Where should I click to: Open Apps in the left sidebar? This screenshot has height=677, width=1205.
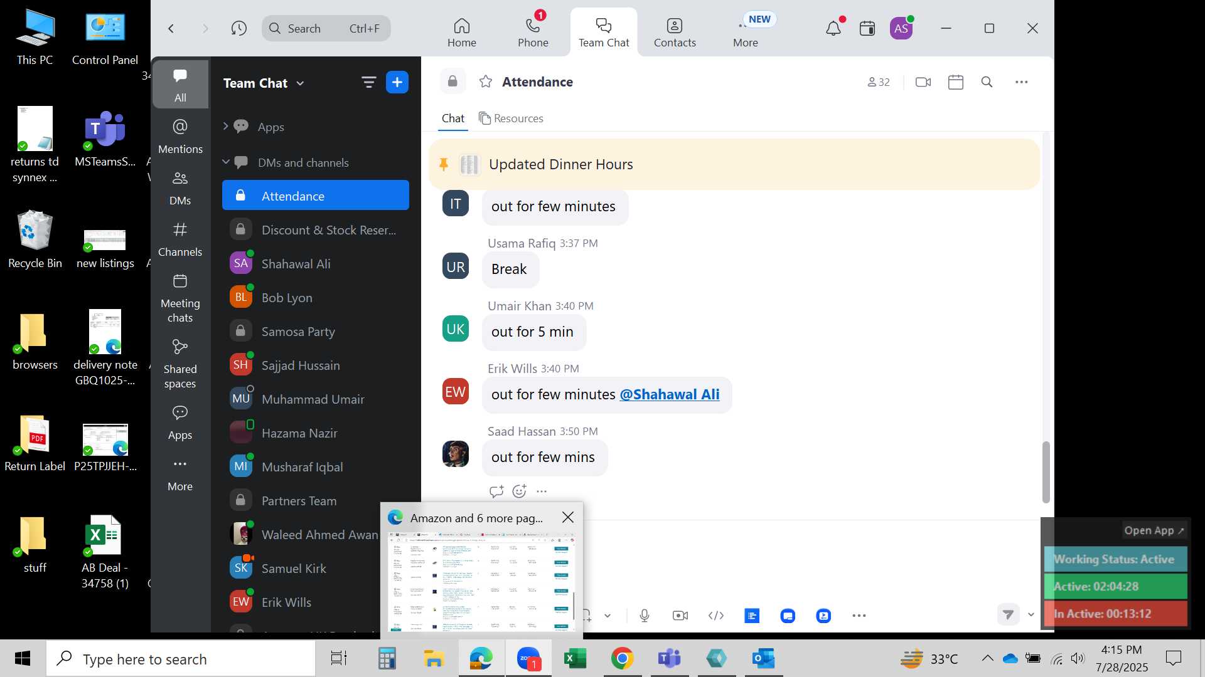[x=180, y=422]
